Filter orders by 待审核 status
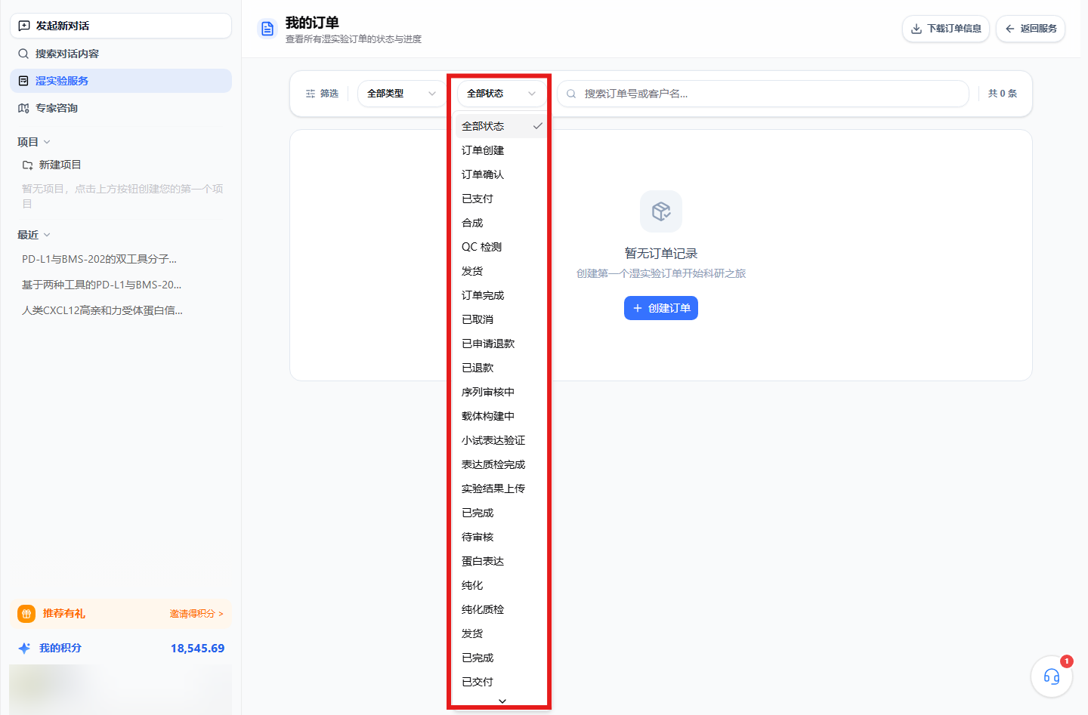The image size is (1088, 715). (502, 537)
